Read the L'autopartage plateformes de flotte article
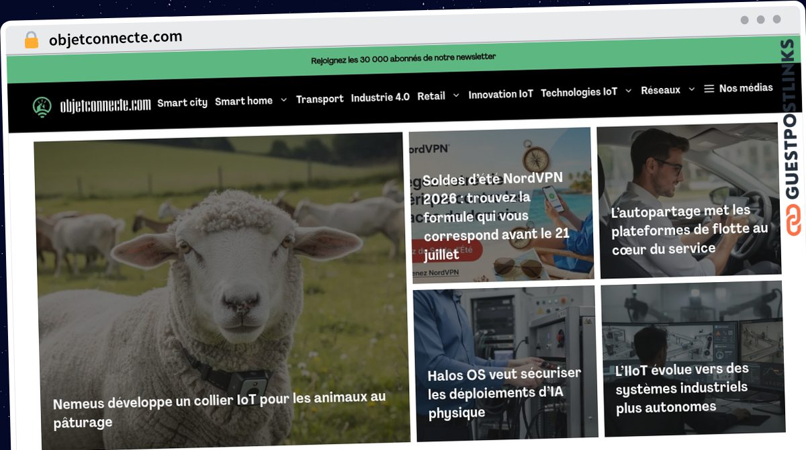 pyautogui.click(x=689, y=230)
